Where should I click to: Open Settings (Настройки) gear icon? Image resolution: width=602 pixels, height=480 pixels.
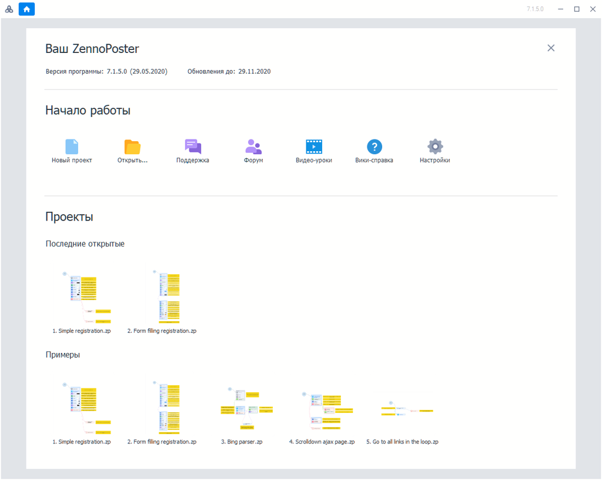(435, 147)
